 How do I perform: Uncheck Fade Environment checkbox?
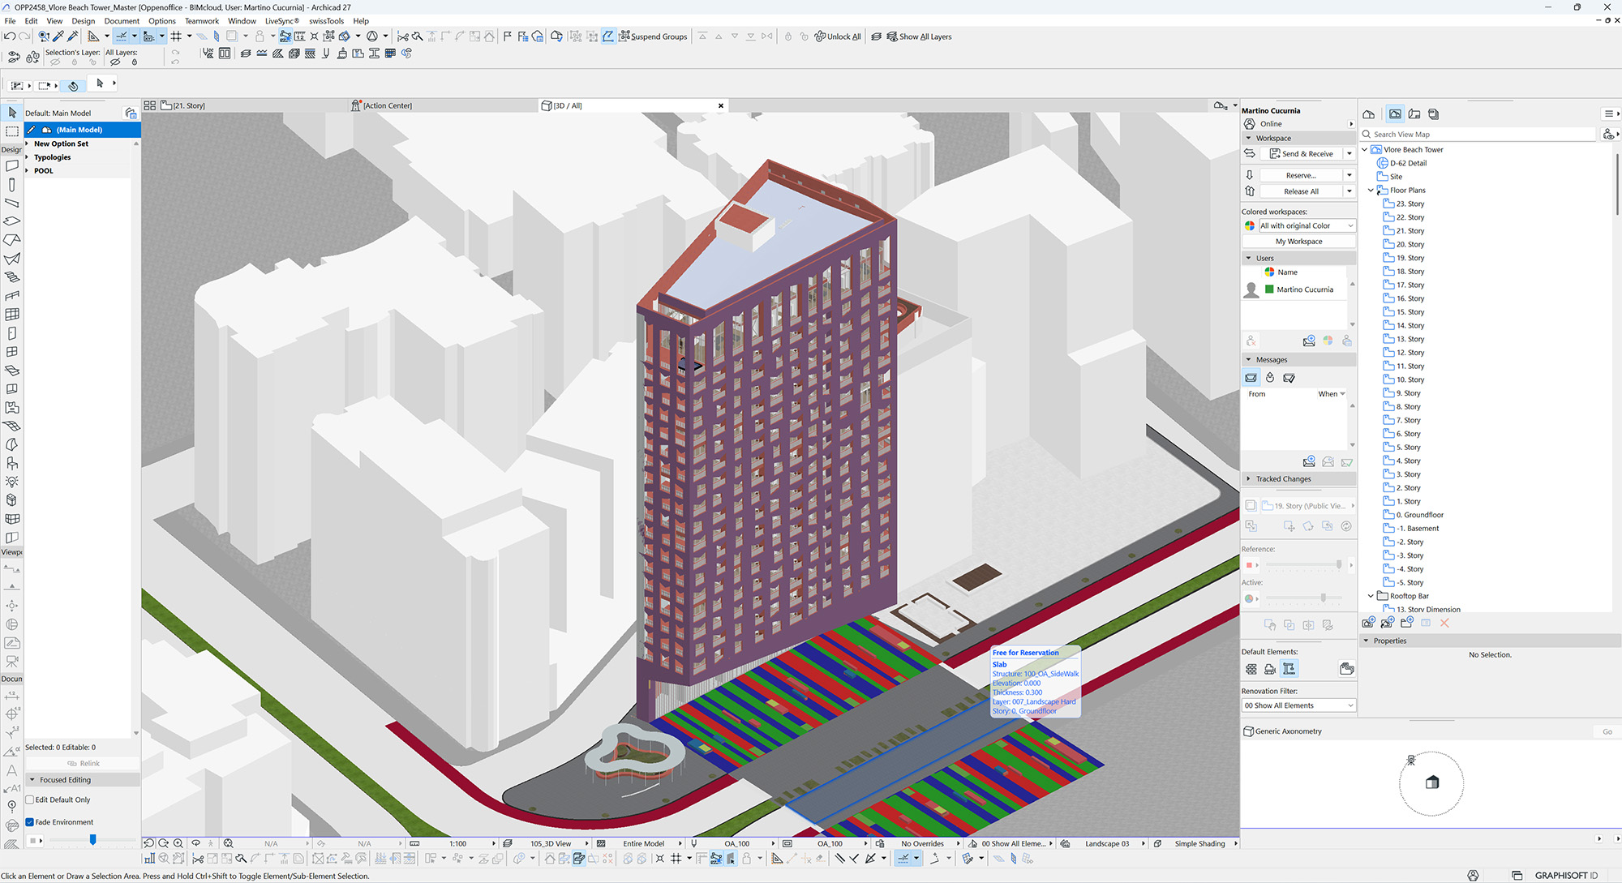click(30, 822)
